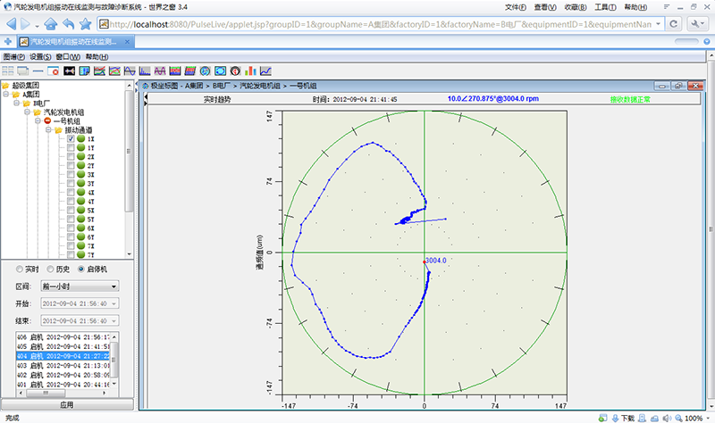
Task: Click the 应用 apply button
Action: [x=67, y=405]
